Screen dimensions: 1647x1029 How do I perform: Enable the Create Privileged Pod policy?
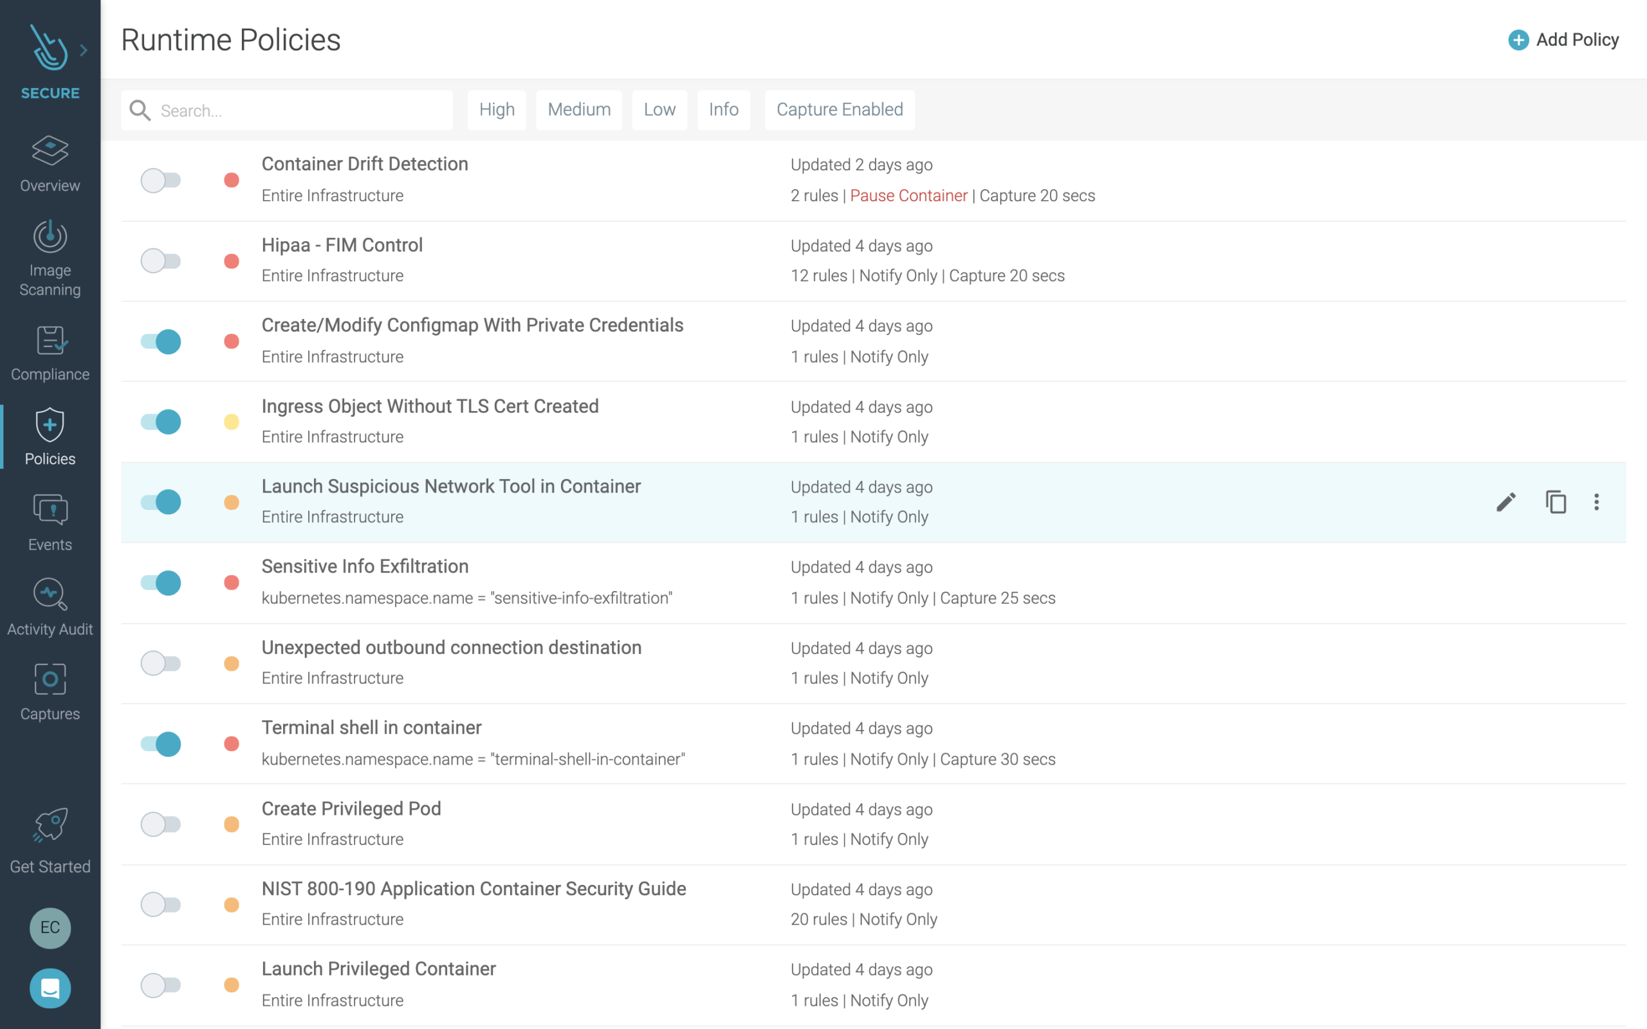pyautogui.click(x=161, y=824)
